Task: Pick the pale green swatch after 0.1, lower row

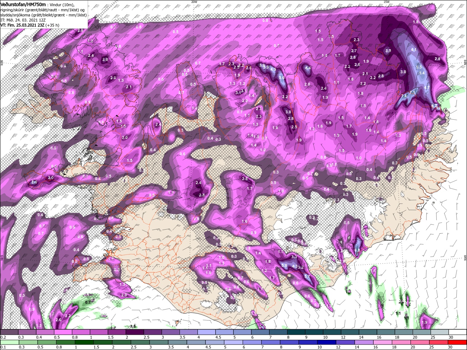Action: click(x=9, y=343)
